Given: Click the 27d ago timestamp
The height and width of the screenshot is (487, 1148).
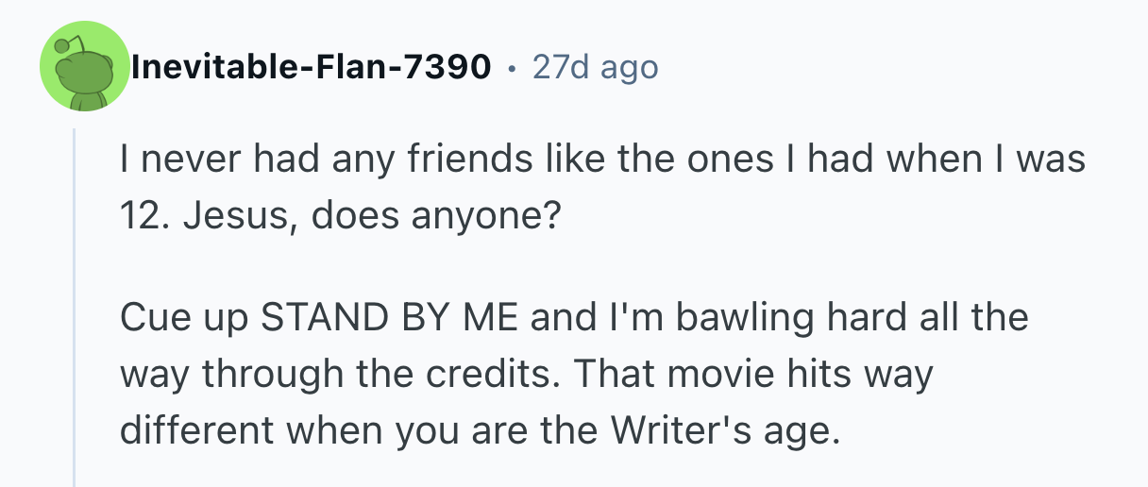Looking at the screenshot, I should 595,67.
